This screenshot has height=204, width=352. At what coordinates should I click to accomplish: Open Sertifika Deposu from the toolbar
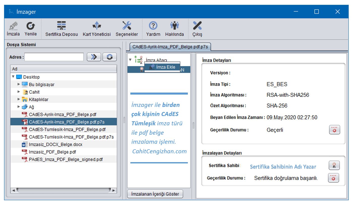point(62,29)
